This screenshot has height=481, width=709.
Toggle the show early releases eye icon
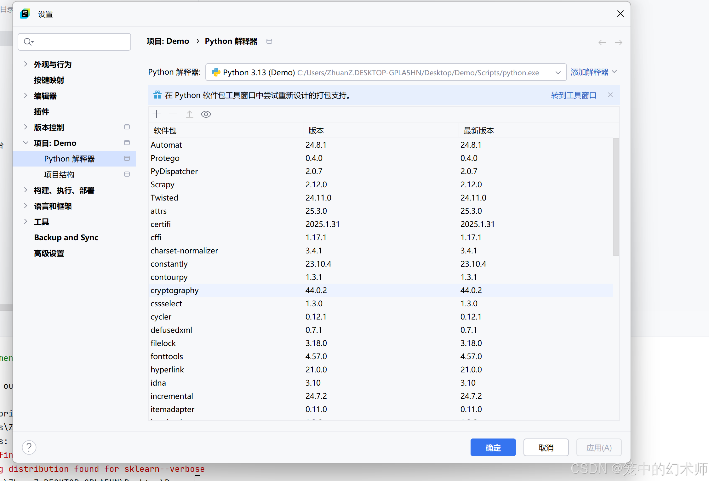(206, 114)
